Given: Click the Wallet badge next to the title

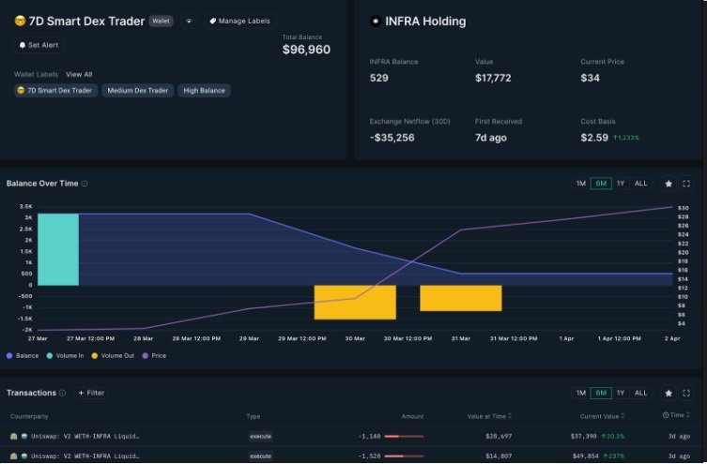Looking at the screenshot, I should click(x=161, y=22).
